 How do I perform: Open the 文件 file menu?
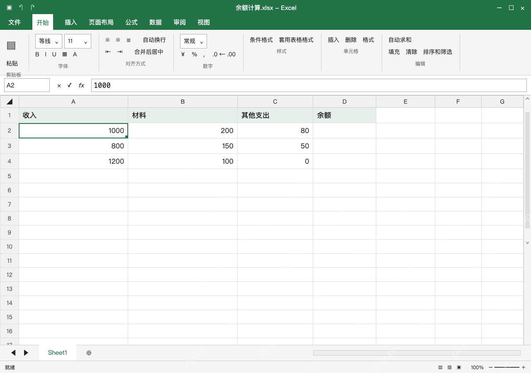click(15, 22)
